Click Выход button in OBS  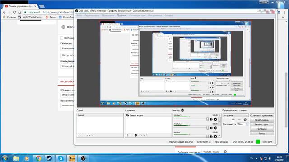click(262, 134)
